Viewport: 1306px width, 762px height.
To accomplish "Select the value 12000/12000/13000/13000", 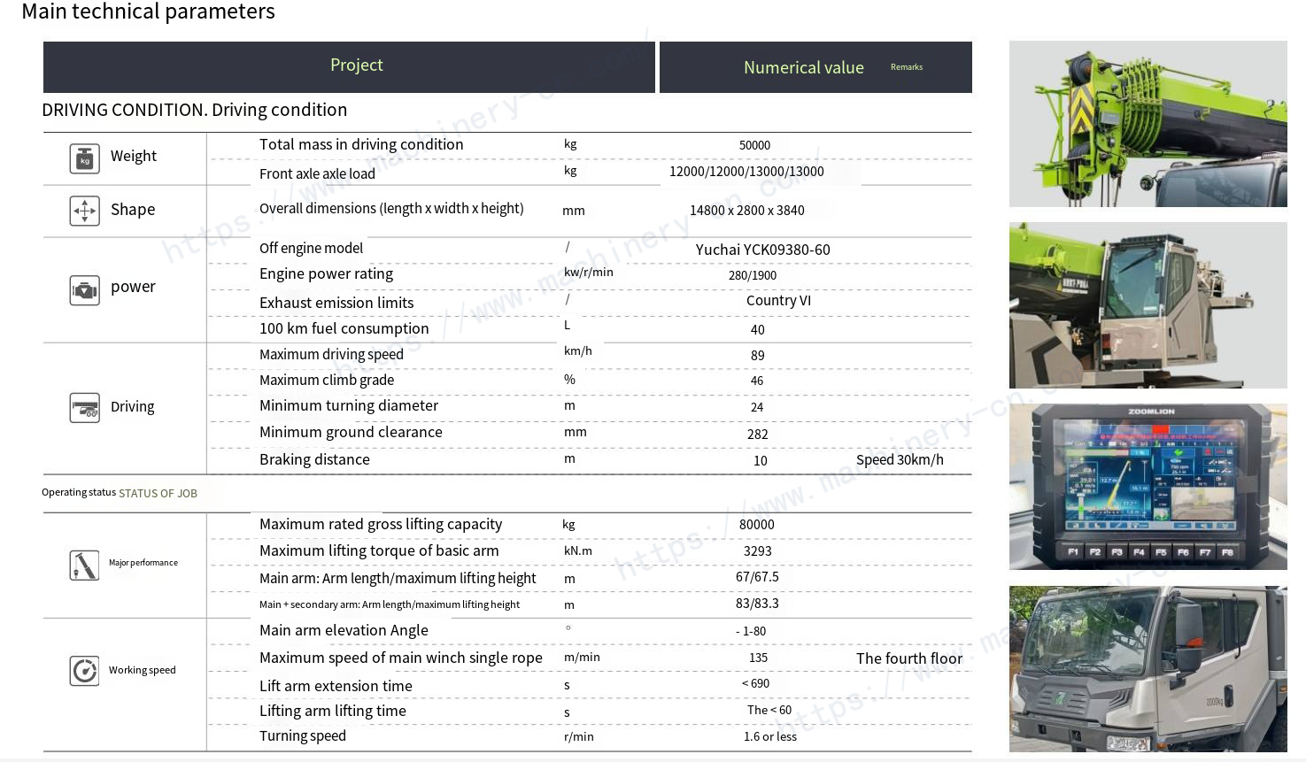I will coord(746,172).
